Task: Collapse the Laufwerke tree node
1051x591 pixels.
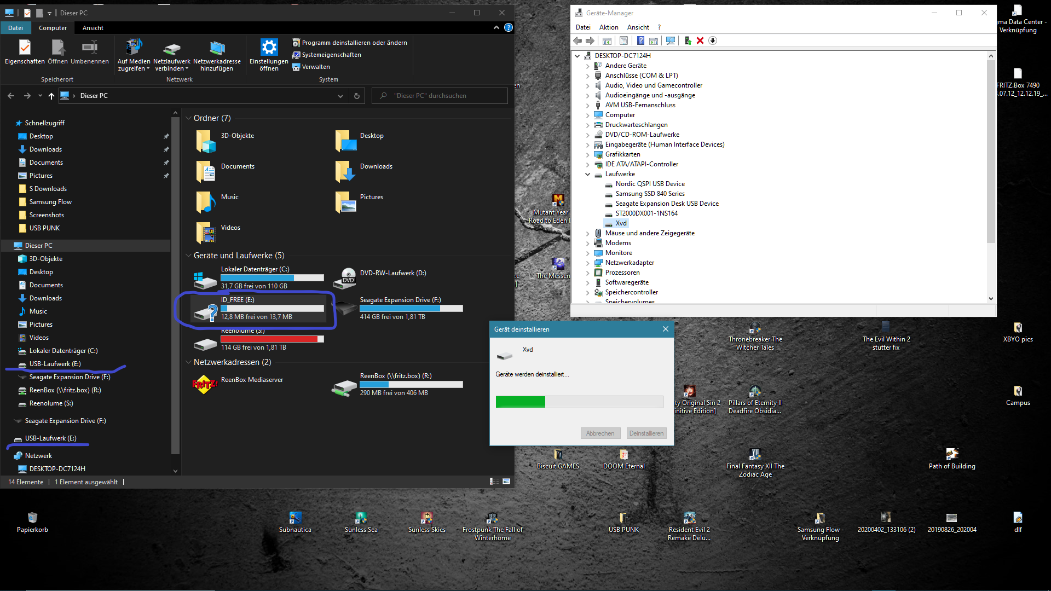Action: 588,175
